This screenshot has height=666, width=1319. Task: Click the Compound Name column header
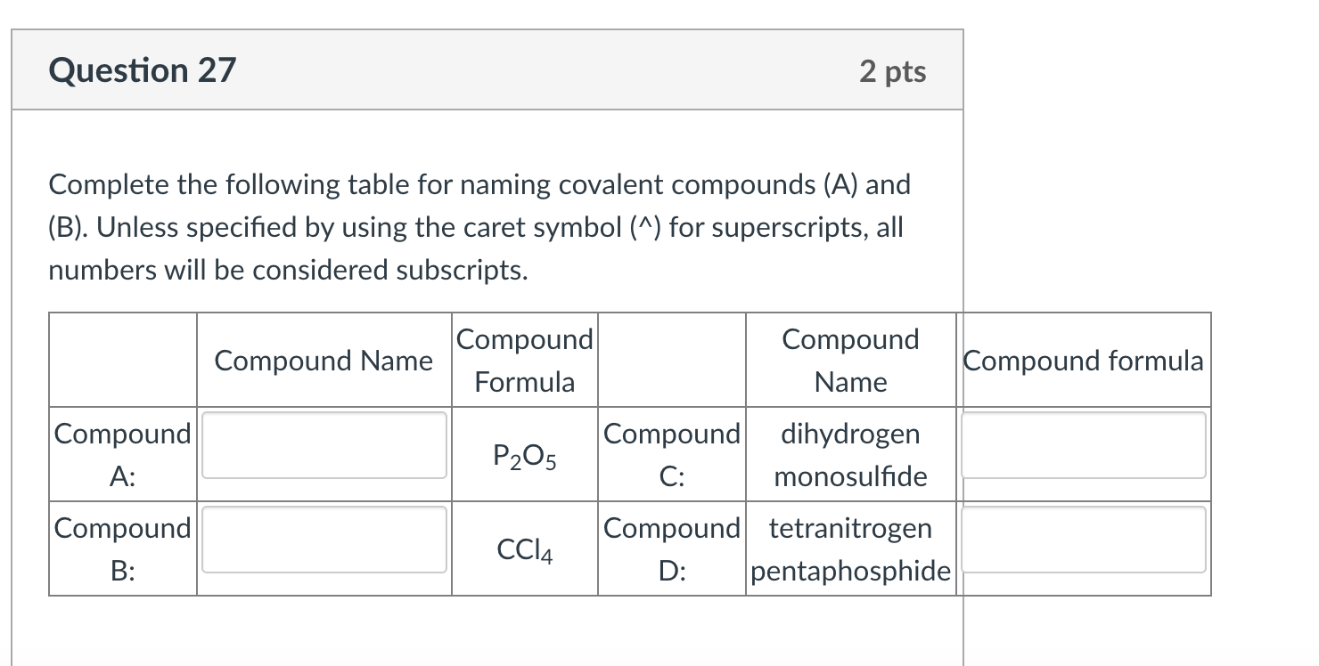click(x=323, y=361)
